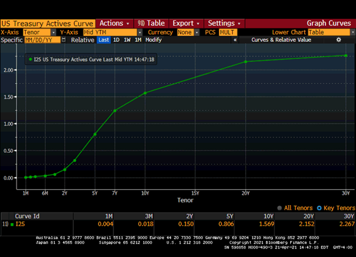Click the 2.152 value cell
356x257 pixels.
tap(307, 224)
